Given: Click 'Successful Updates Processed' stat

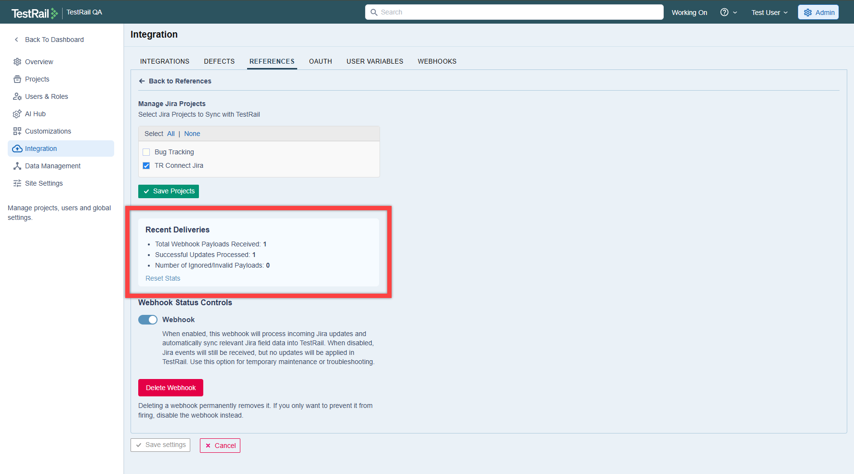Looking at the screenshot, I should [x=205, y=255].
